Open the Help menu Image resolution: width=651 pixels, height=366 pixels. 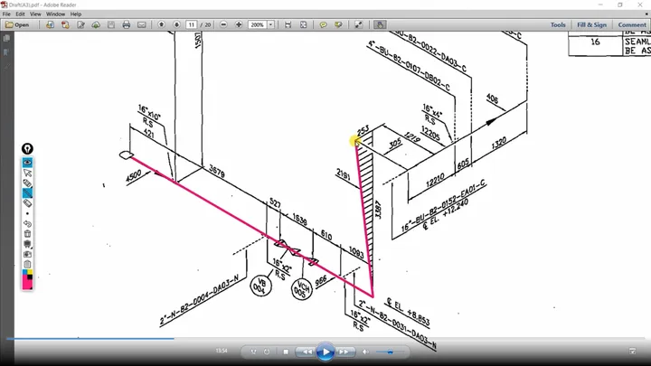pyautogui.click(x=76, y=14)
